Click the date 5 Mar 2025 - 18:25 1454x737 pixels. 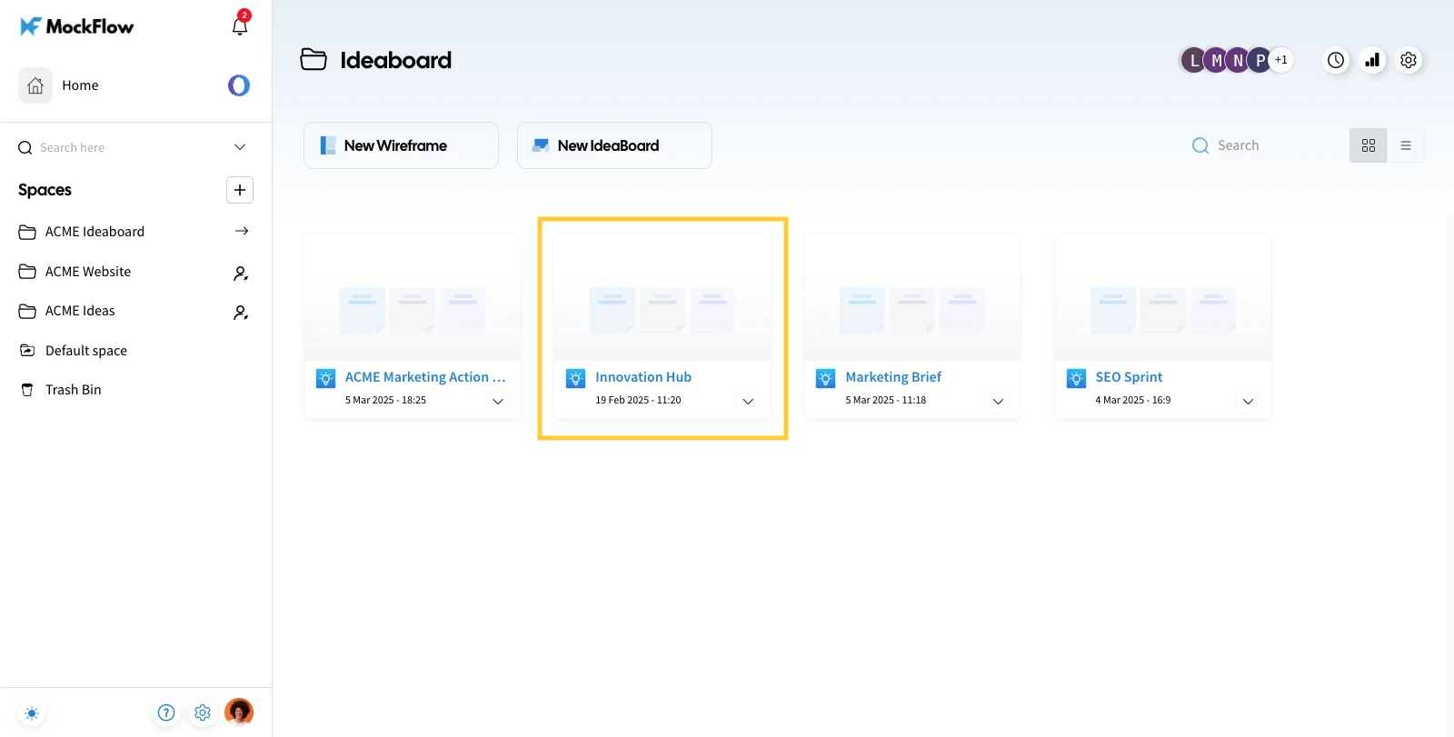point(385,400)
